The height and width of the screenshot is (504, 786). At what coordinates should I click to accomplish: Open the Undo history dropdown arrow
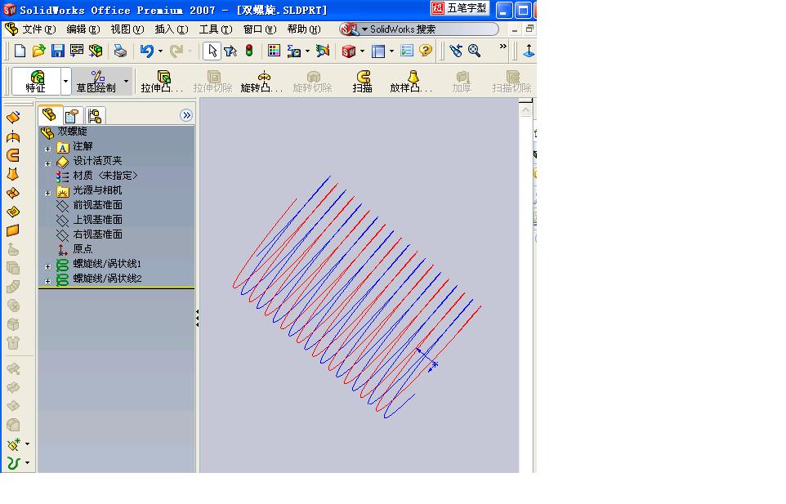click(160, 51)
